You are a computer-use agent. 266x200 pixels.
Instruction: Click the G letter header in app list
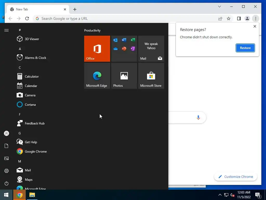[x=20, y=133]
